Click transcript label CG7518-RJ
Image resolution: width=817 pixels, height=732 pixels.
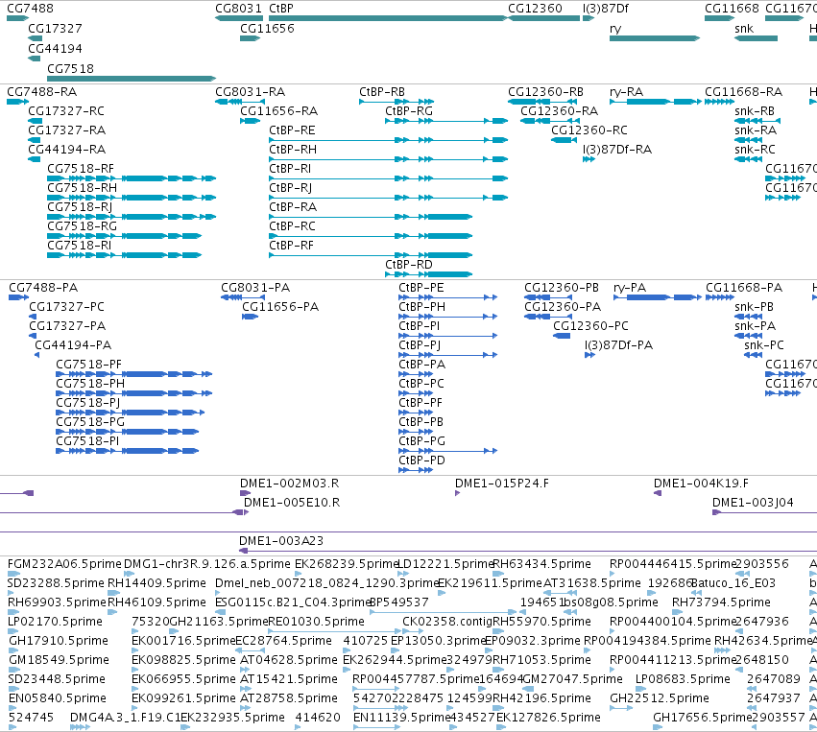click(x=80, y=207)
